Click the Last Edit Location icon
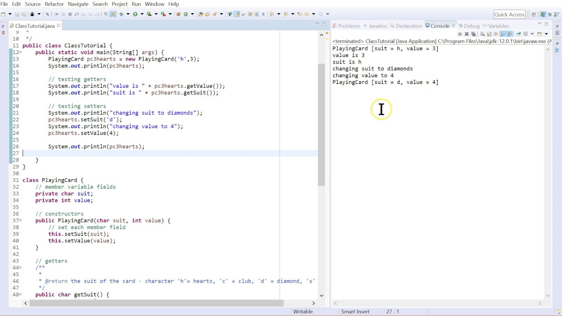The image size is (562, 316). pyautogui.click(x=299, y=14)
